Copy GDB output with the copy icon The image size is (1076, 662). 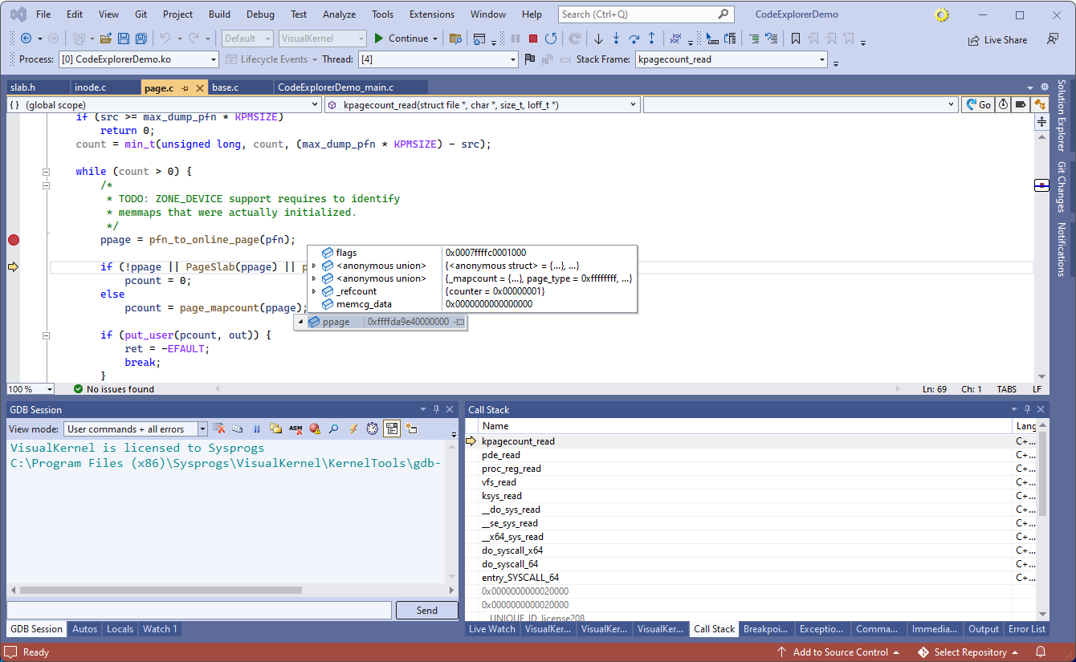(238, 428)
